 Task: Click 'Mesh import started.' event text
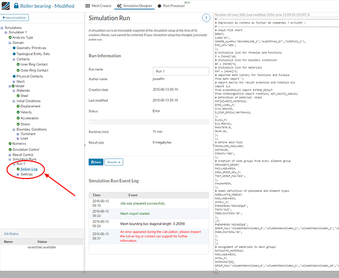(x=135, y=214)
